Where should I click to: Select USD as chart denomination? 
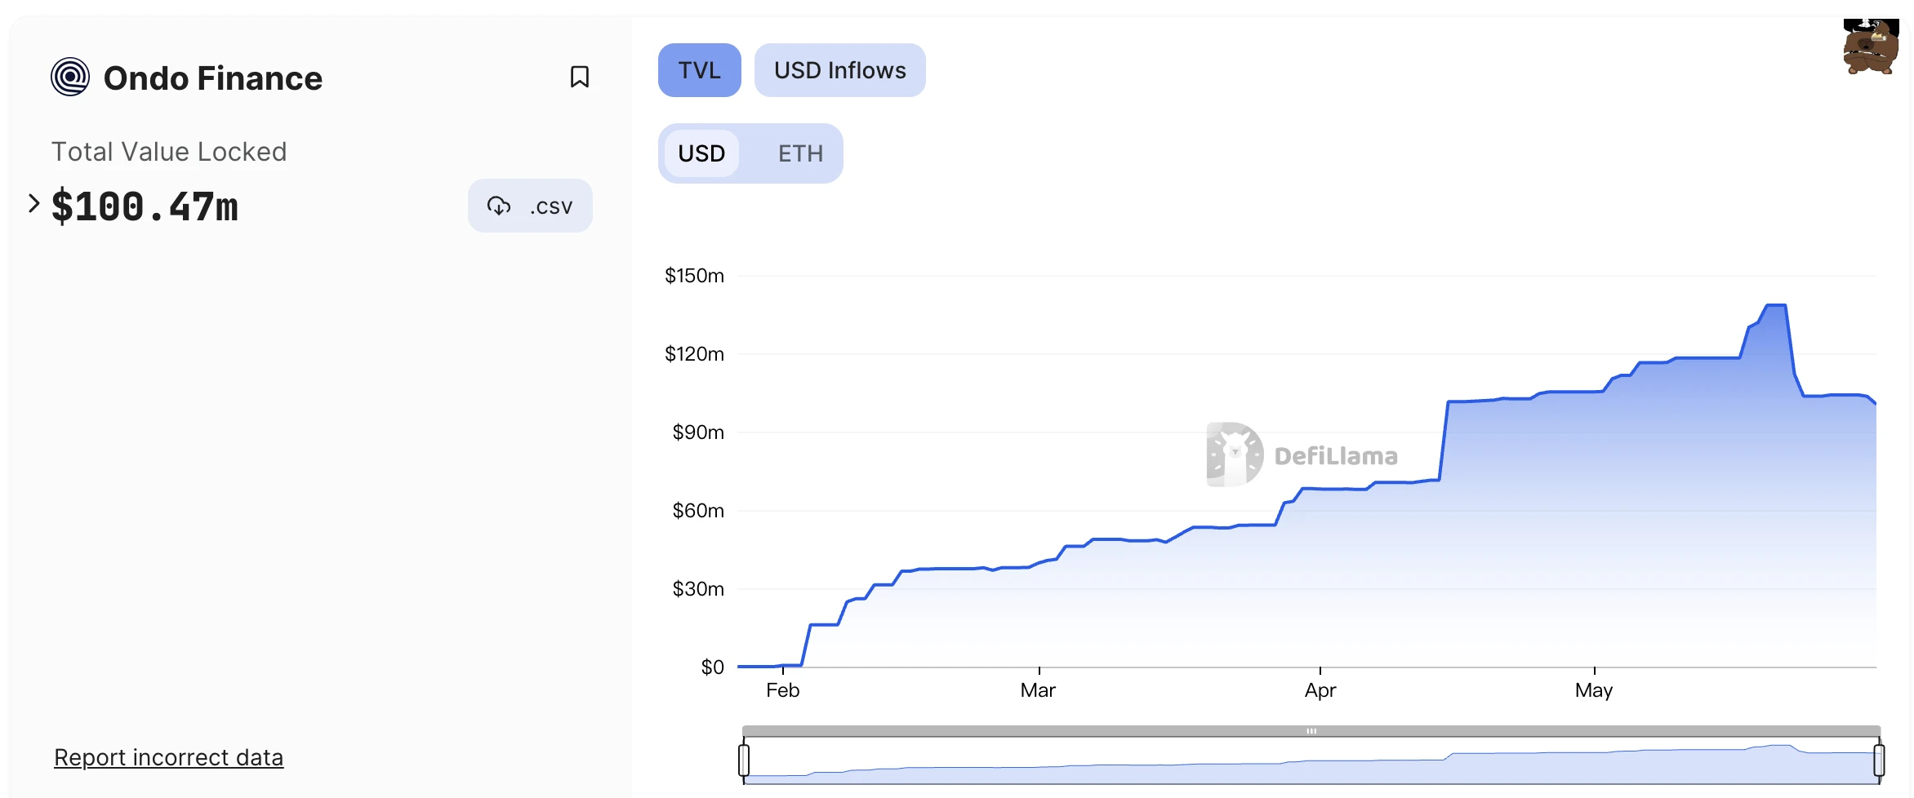coord(701,153)
